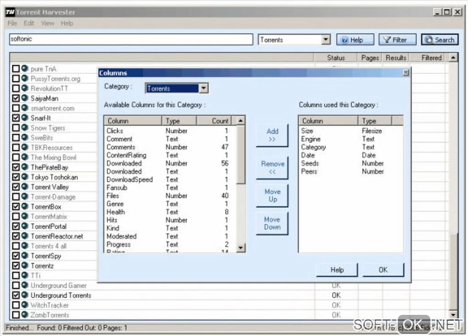Enable the Torrent-Damage checkbox
This screenshot has height=336, width=468.
click(x=16, y=196)
